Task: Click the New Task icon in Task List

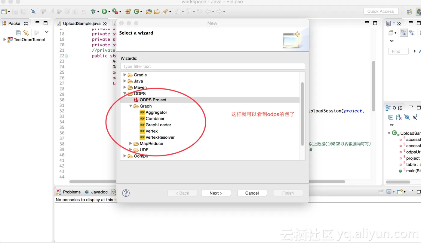Action: [x=391, y=33]
